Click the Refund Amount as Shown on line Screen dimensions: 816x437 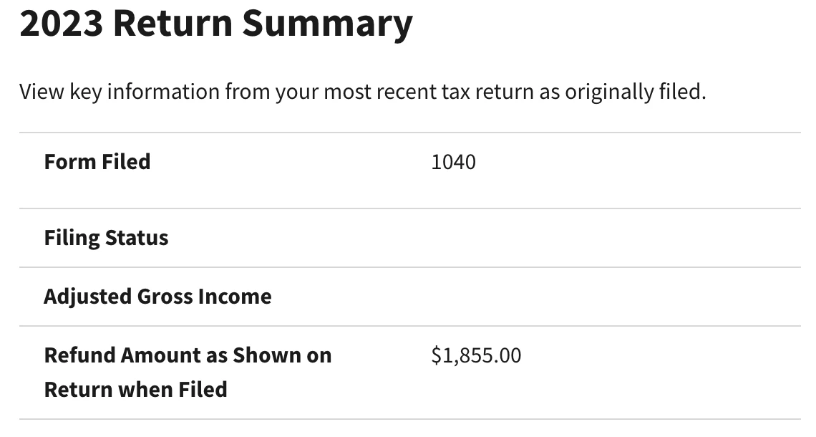[188, 355]
